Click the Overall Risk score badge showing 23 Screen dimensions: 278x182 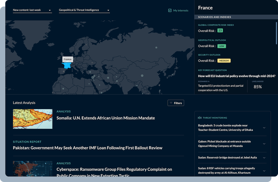click(220, 30)
